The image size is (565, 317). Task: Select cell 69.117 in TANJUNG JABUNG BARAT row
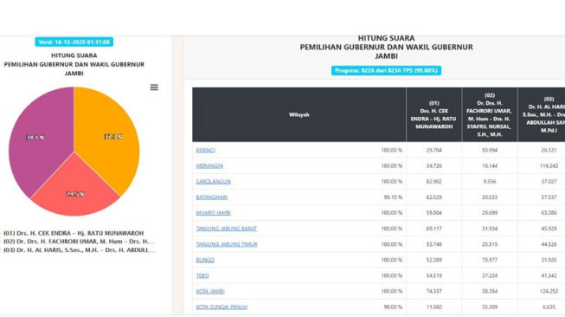[433, 229]
